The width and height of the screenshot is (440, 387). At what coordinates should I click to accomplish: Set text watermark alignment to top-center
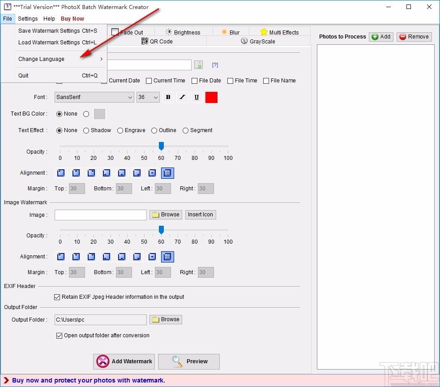[x=76, y=173]
